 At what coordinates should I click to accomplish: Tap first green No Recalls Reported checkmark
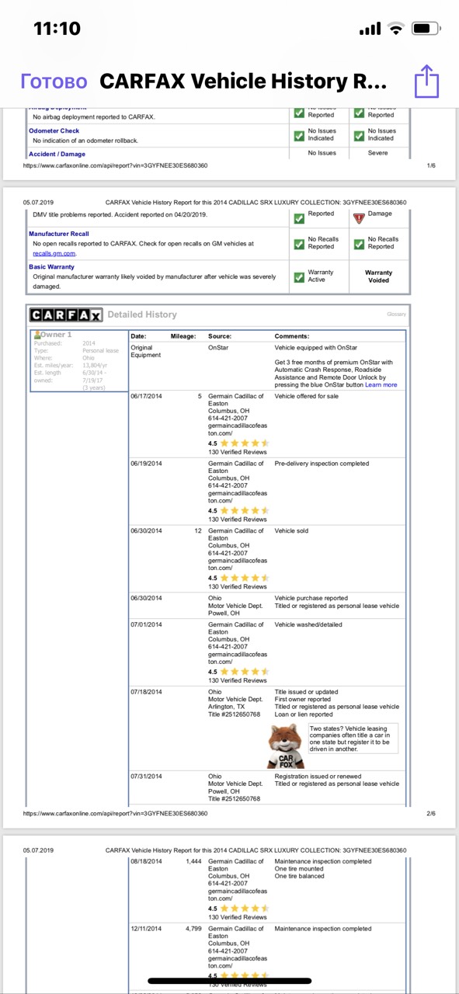pyautogui.click(x=299, y=244)
